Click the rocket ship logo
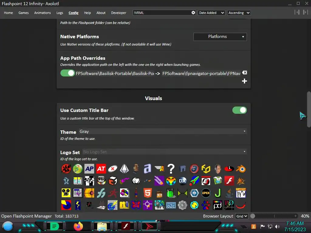The width and height of the screenshot is (311, 233). pos(194,181)
